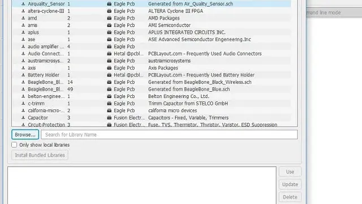
Task: Click the Use button
Action: [x=290, y=172]
